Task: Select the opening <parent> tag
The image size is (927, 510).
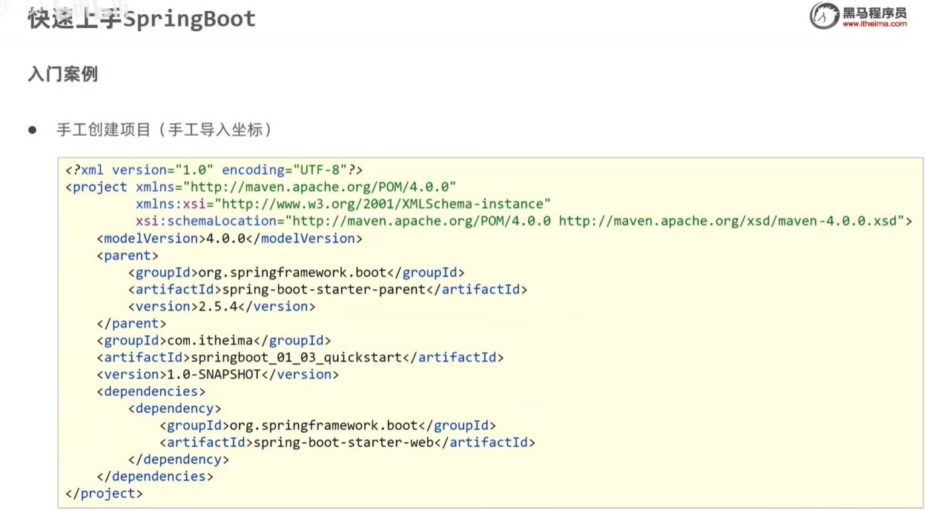Action: click(x=128, y=255)
